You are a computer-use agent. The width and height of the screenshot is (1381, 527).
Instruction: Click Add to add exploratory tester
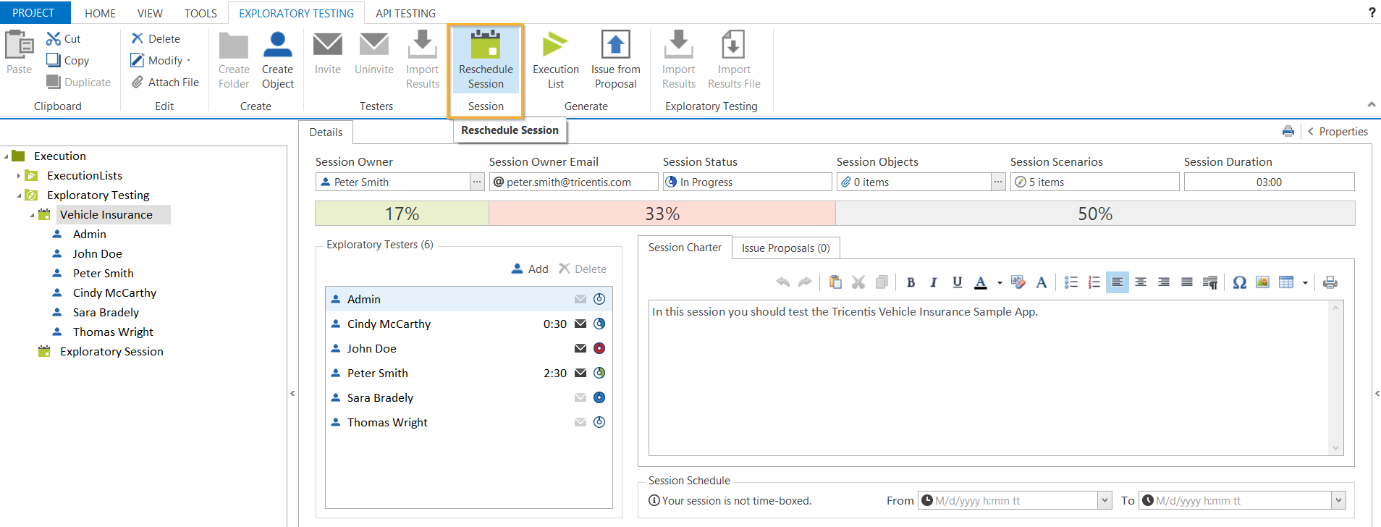click(530, 269)
